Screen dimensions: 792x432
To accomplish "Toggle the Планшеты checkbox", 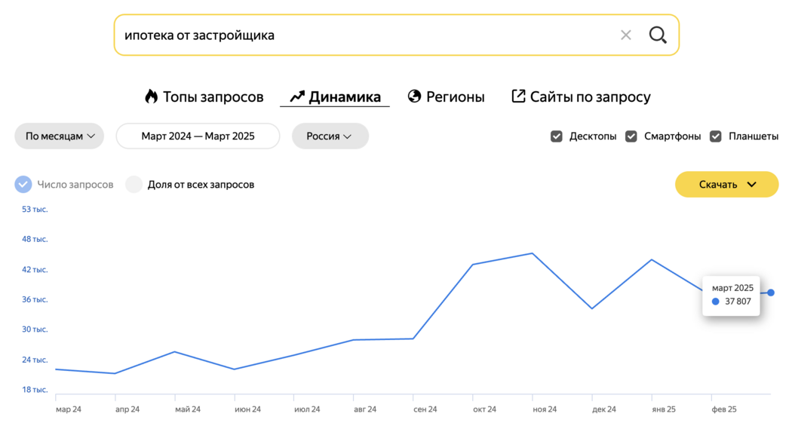I will [x=715, y=136].
